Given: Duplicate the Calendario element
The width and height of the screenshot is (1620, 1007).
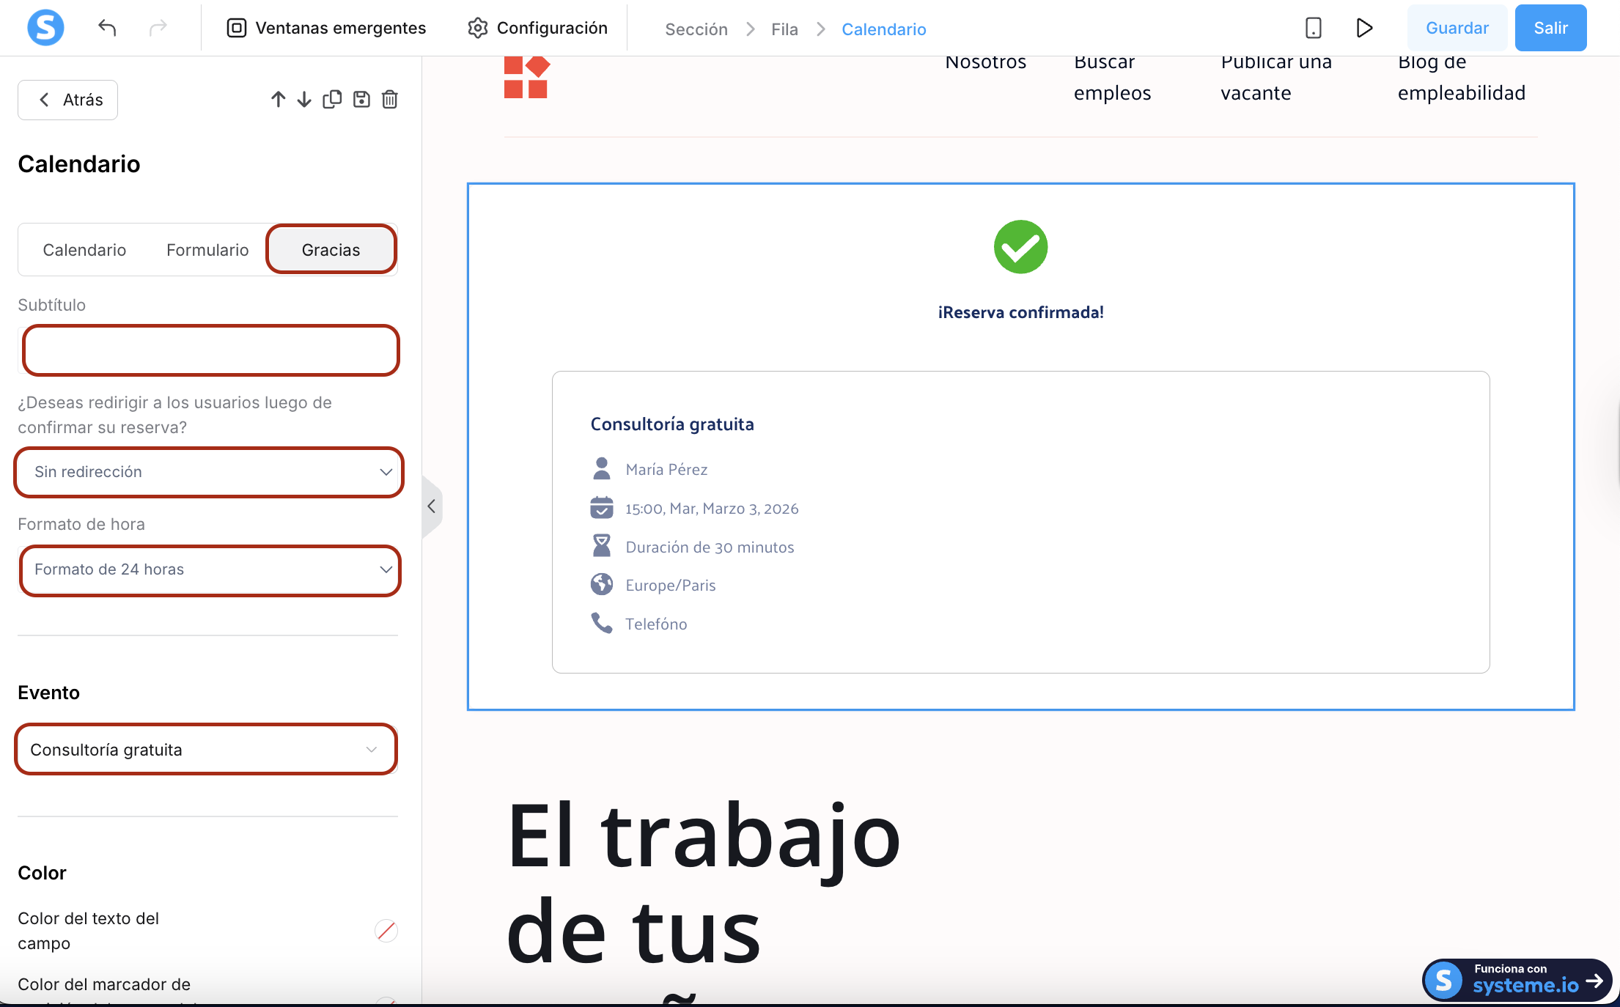Looking at the screenshot, I should click(x=332, y=100).
